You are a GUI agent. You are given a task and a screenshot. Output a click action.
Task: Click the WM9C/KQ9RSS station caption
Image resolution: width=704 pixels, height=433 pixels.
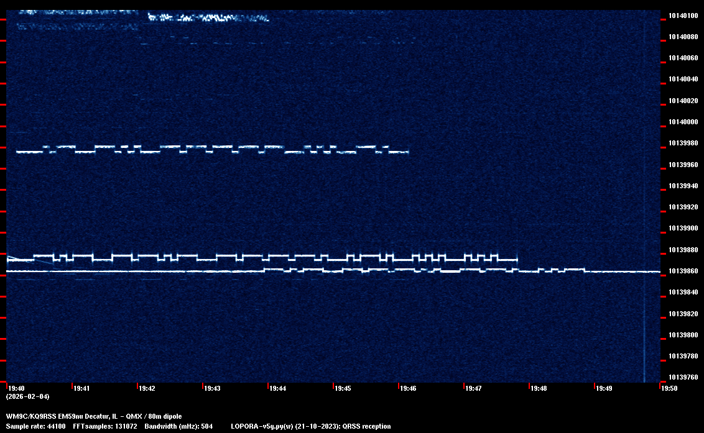[94, 416]
